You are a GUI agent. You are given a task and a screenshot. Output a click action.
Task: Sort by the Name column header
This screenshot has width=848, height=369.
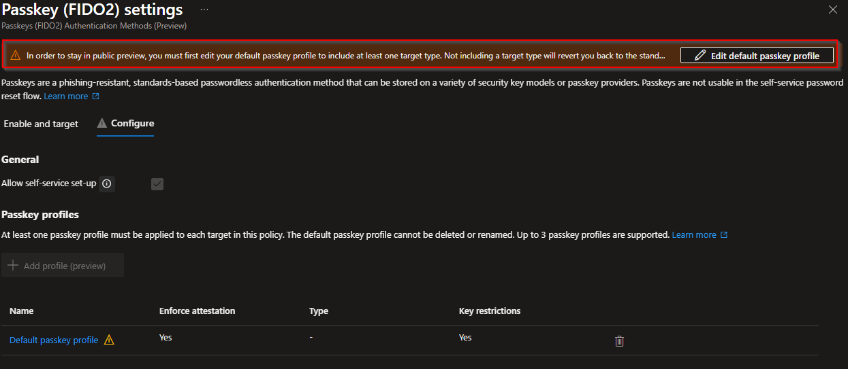coord(22,311)
